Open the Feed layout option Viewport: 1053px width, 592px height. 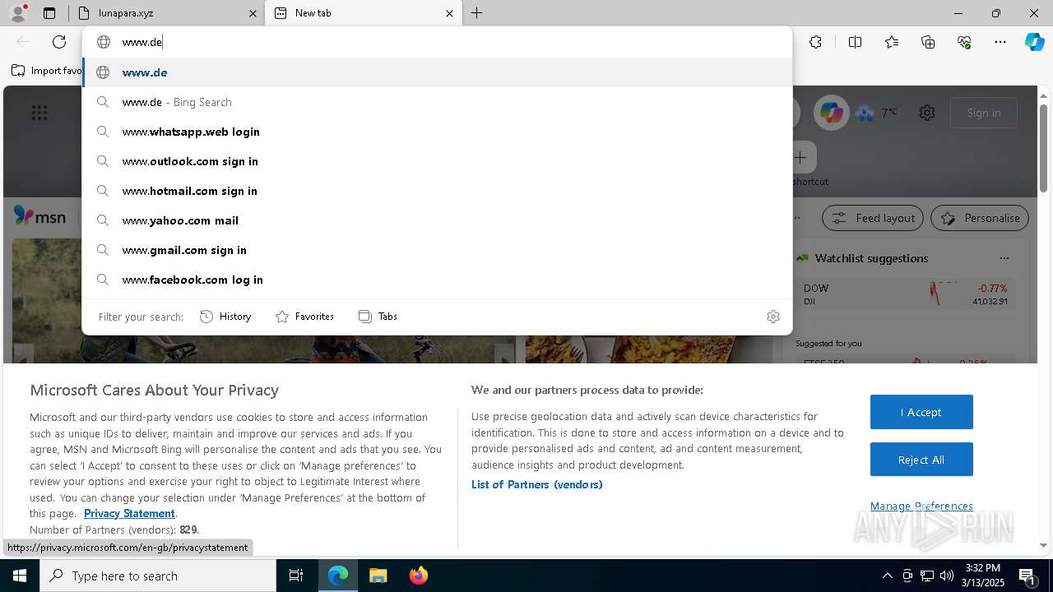point(874,218)
